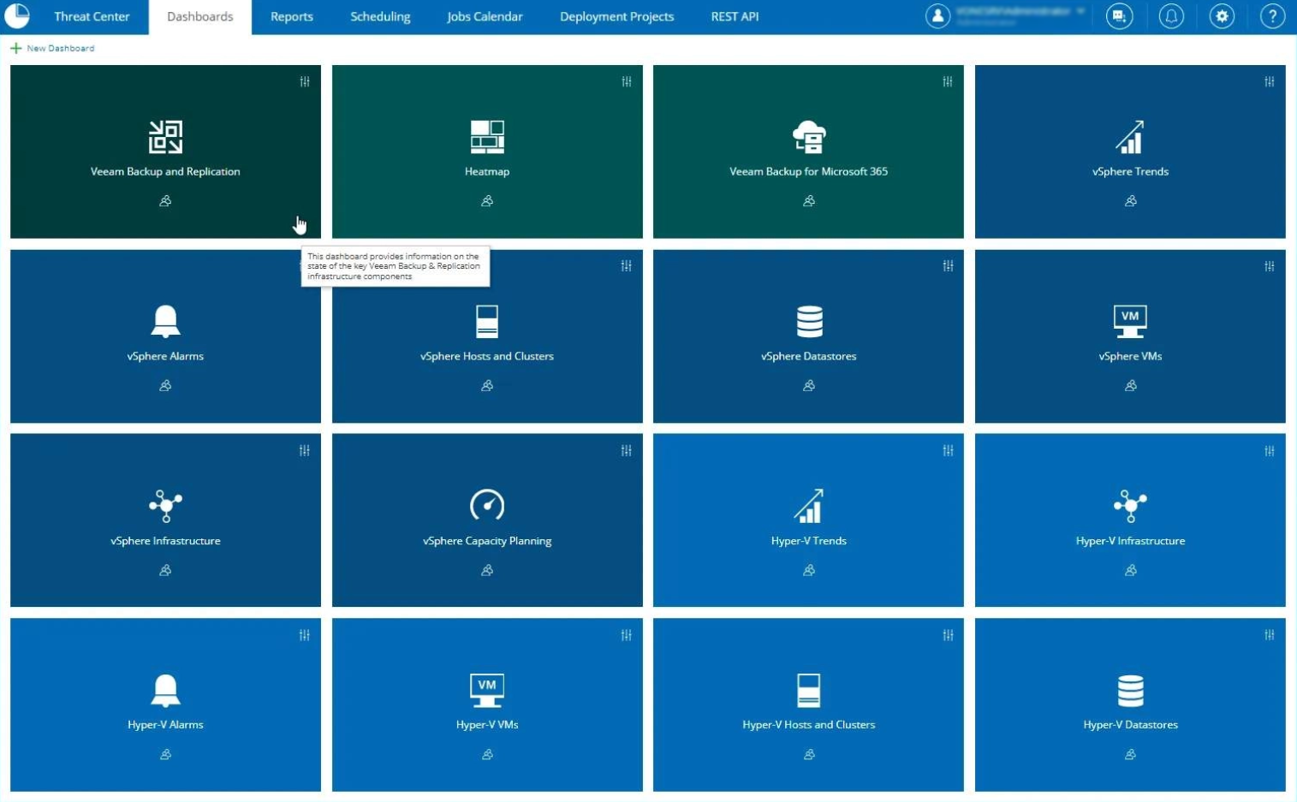Open the vSphere Capacity Planning gauge icon
This screenshot has height=802, width=1297.
click(487, 505)
